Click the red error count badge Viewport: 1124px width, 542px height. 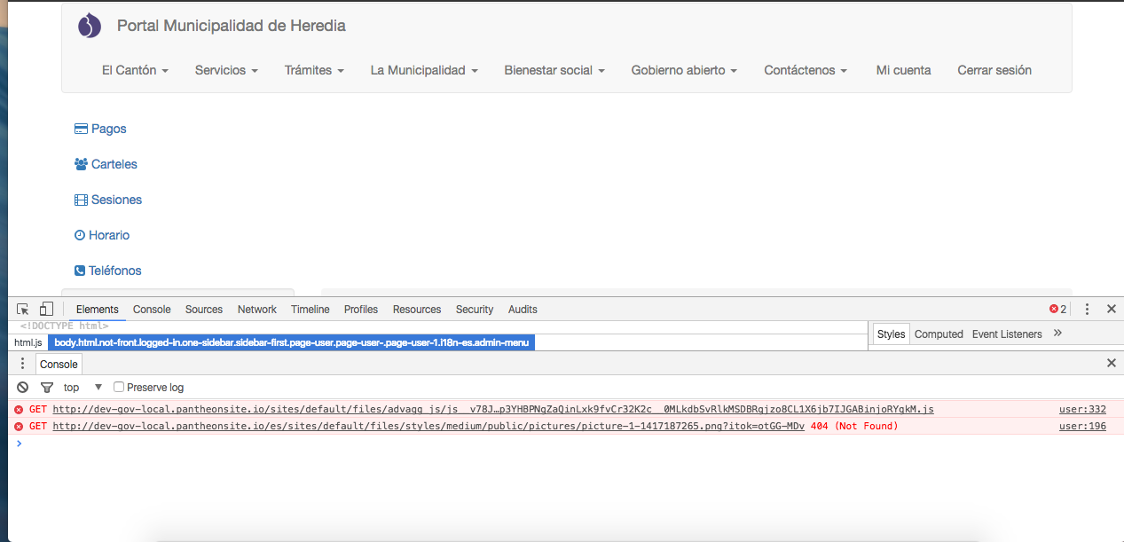coord(1057,309)
